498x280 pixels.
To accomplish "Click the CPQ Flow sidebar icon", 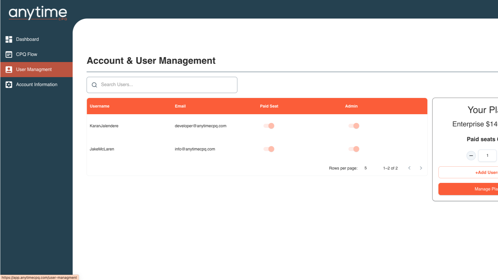I will (9, 54).
